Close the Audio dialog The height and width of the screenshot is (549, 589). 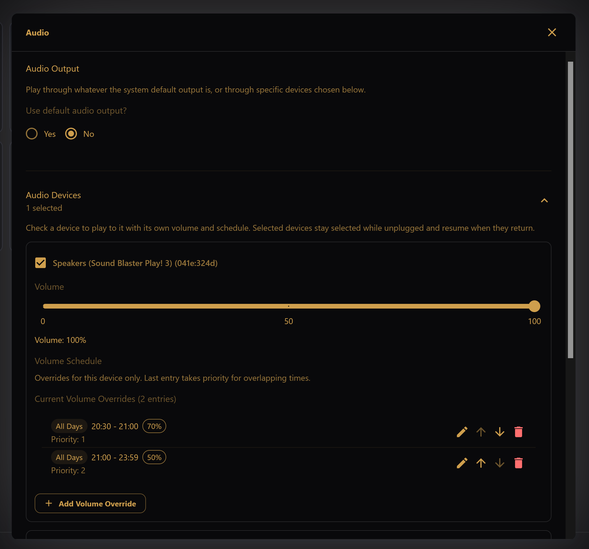(552, 32)
